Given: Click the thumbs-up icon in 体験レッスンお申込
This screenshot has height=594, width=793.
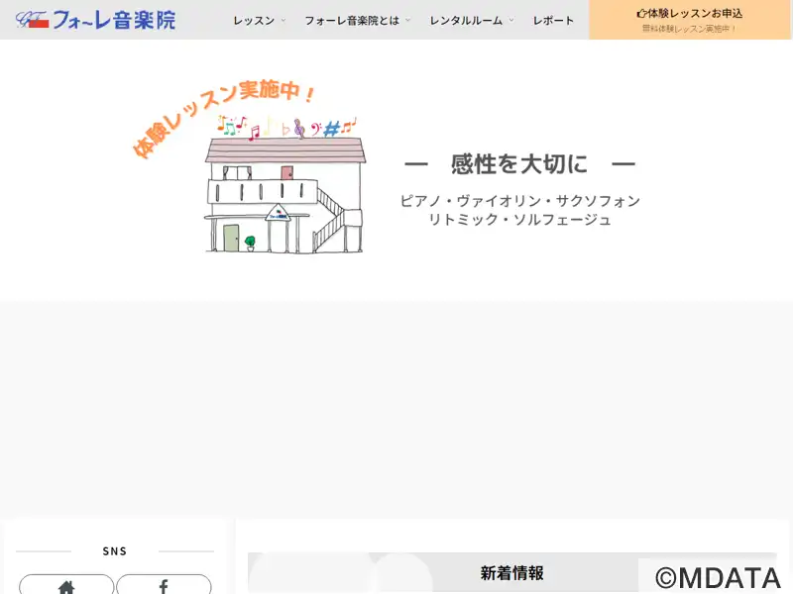Looking at the screenshot, I should point(641,14).
